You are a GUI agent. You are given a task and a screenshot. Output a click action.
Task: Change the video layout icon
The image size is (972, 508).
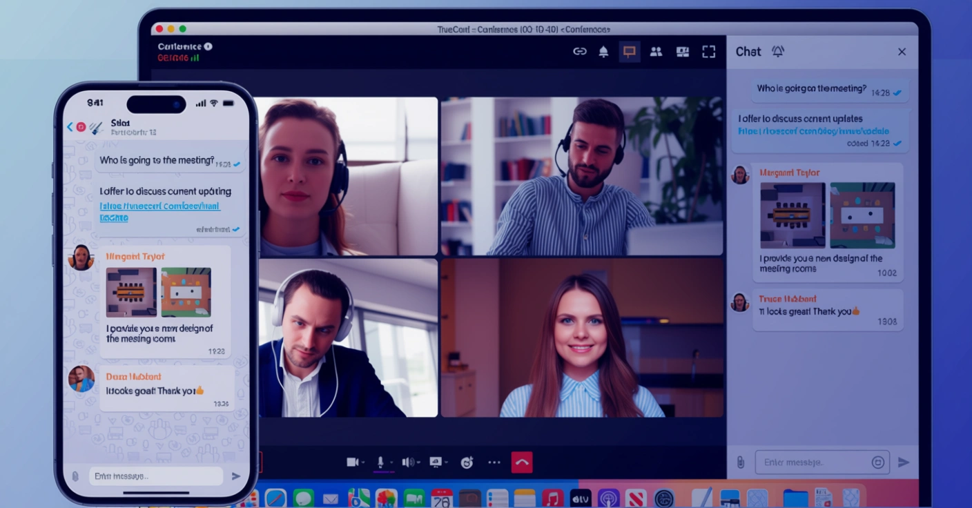tap(683, 52)
